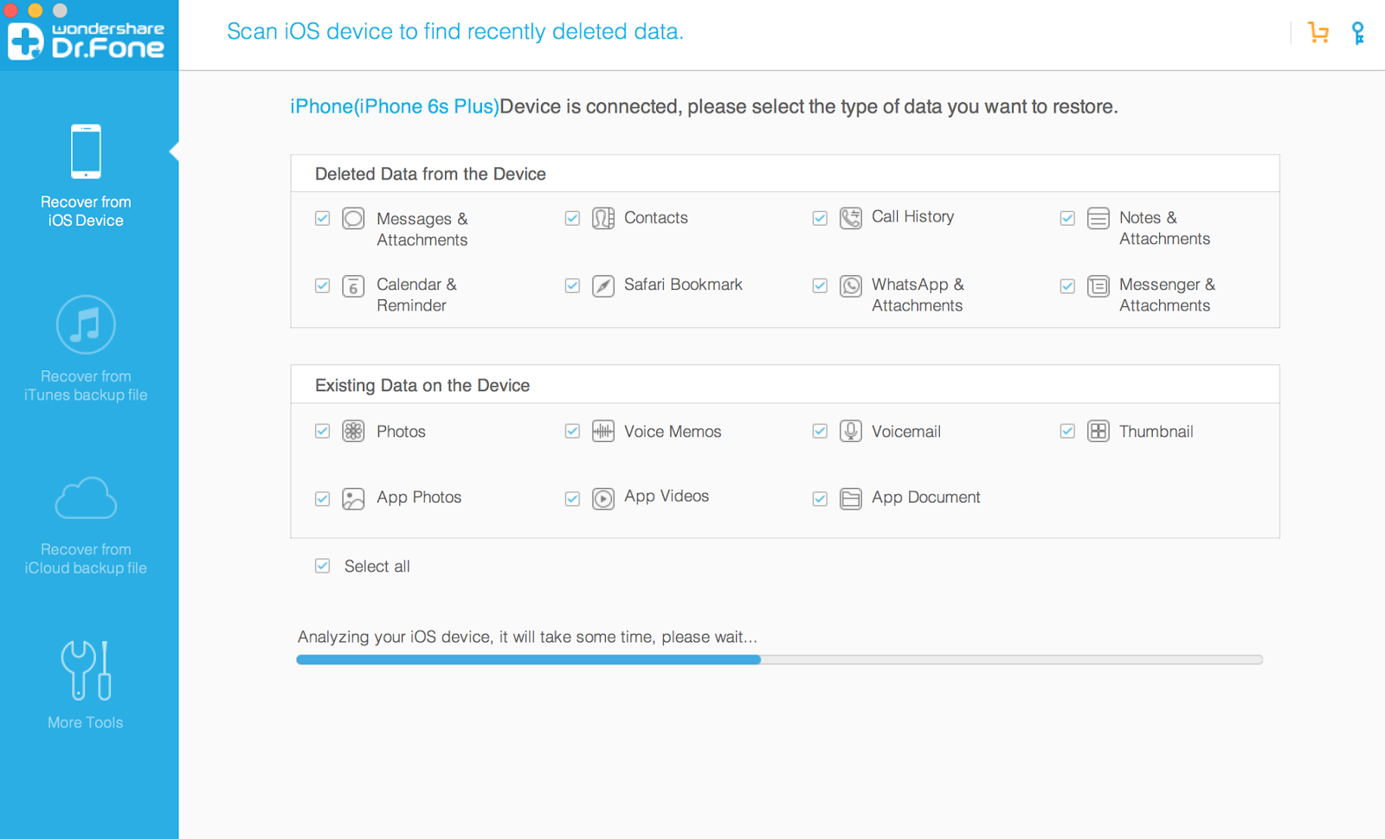
Task: Click the Call History phone icon
Action: tap(851, 218)
